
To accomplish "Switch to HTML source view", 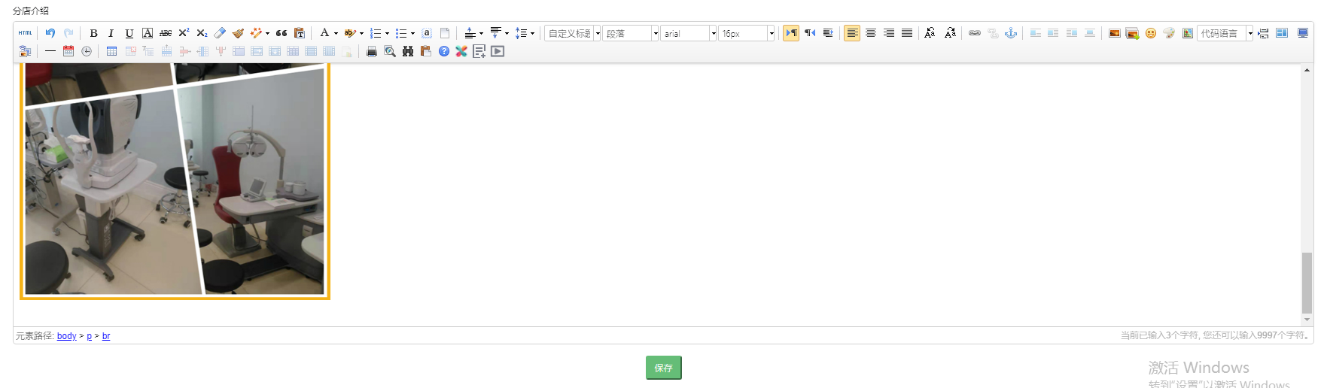I will click(x=26, y=33).
